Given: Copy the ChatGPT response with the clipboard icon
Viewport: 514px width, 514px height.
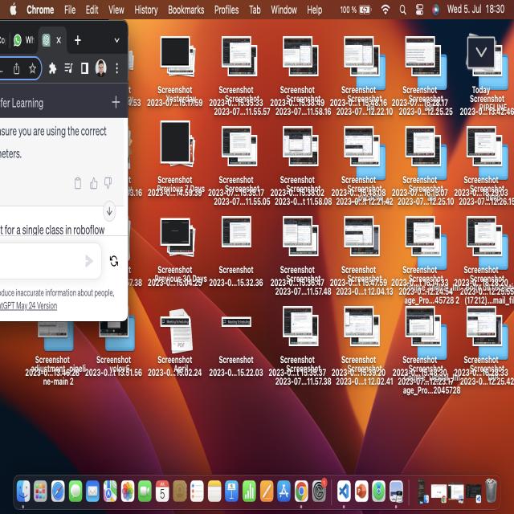Looking at the screenshot, I should point(78,183).
